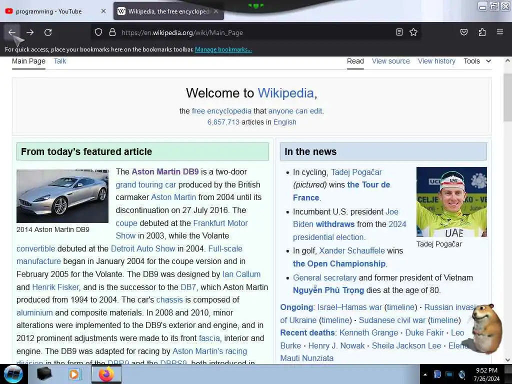Select the Main Page tab
The width and height of the screenshot is (512, 384).
click(x=28, y=61)
